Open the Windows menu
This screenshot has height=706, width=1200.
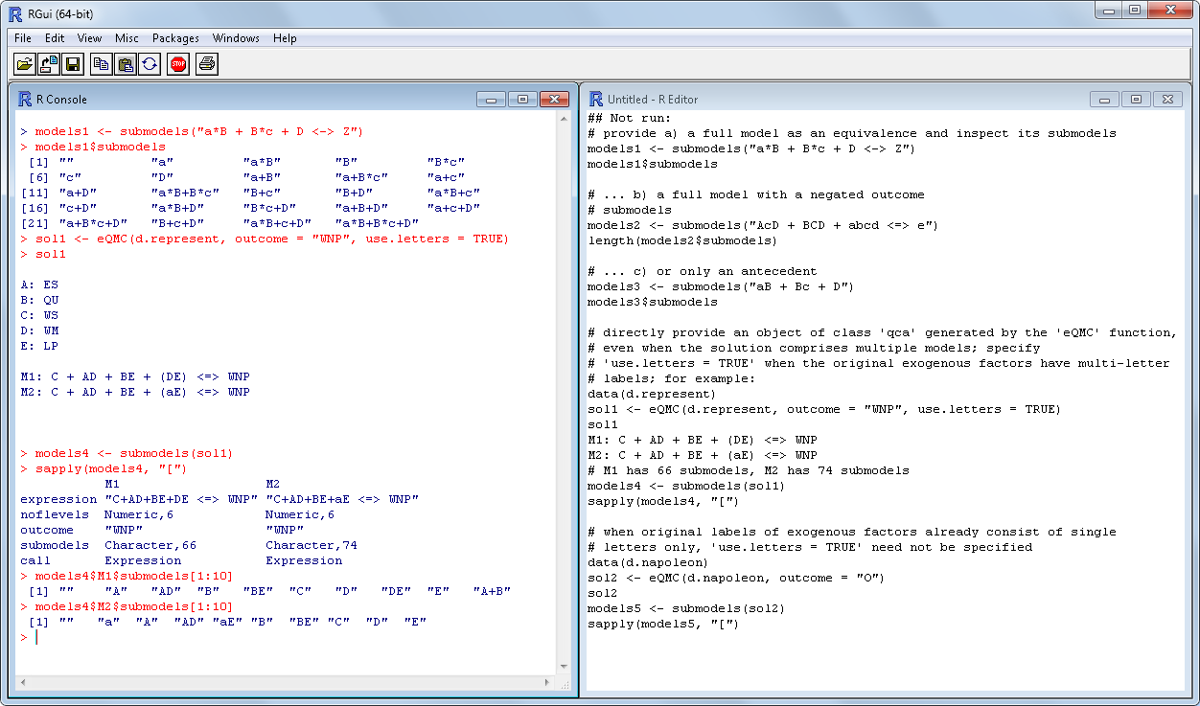click(x=236, y=38)
